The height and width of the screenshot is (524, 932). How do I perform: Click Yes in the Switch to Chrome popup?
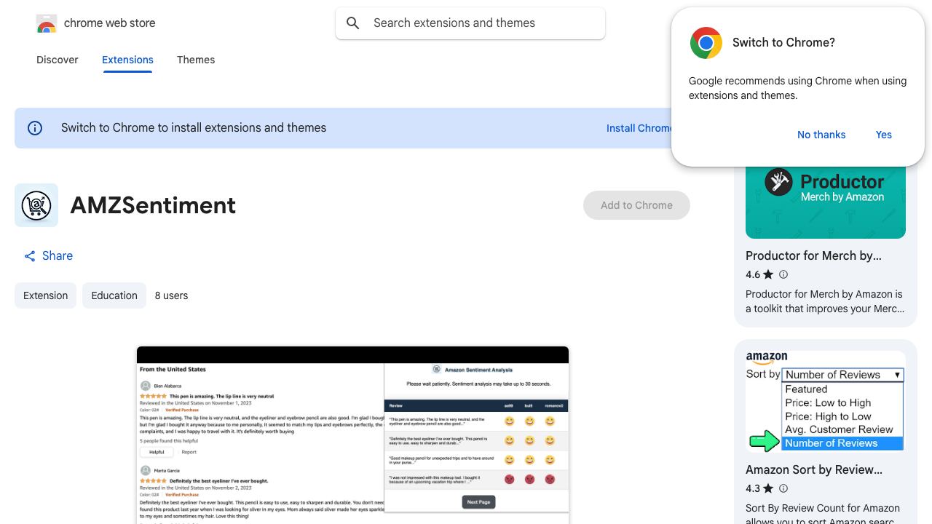[x=884, y=135]
